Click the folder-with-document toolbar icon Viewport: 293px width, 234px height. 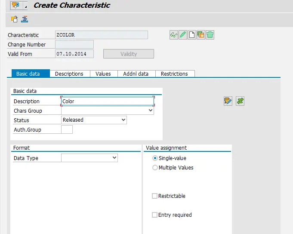[14, 19]
